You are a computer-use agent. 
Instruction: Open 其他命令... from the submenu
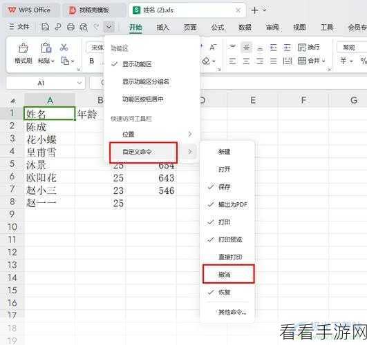227,312
